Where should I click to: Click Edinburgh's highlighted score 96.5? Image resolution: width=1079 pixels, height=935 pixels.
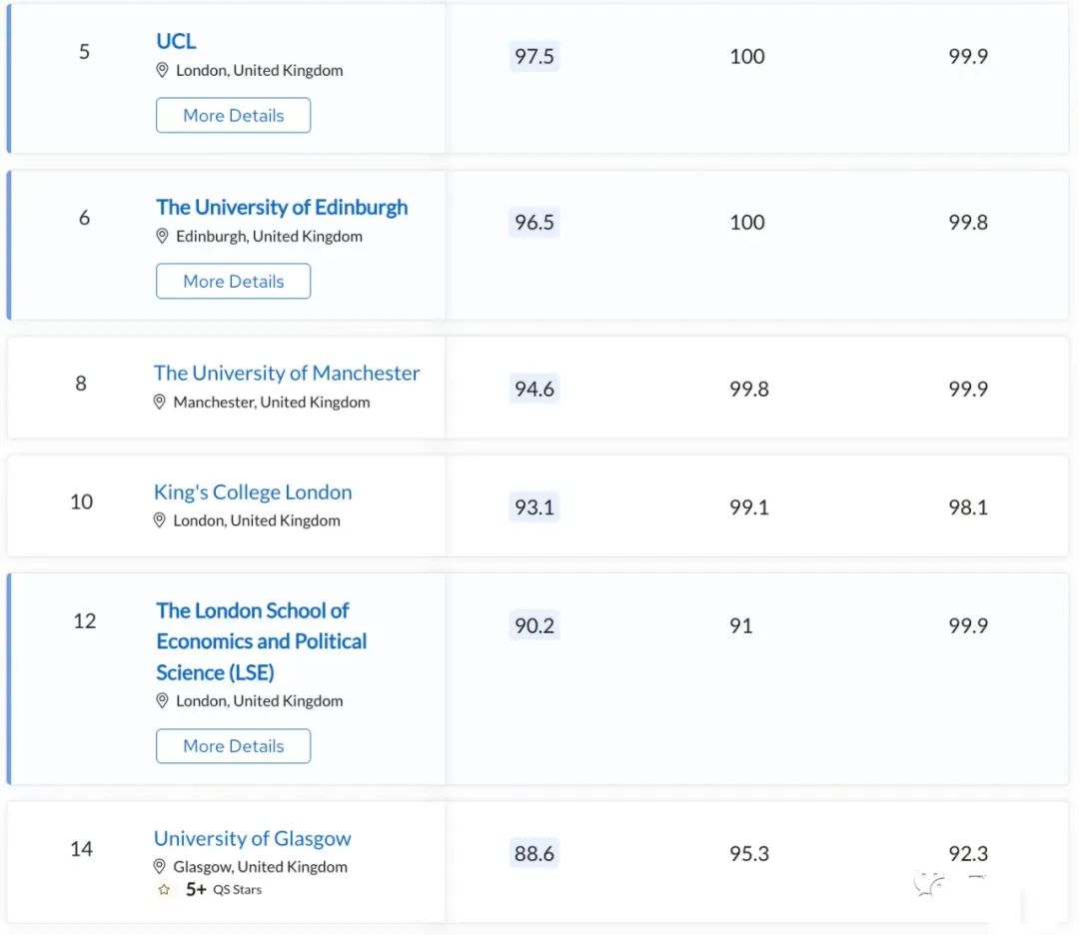tap(534, 222)
